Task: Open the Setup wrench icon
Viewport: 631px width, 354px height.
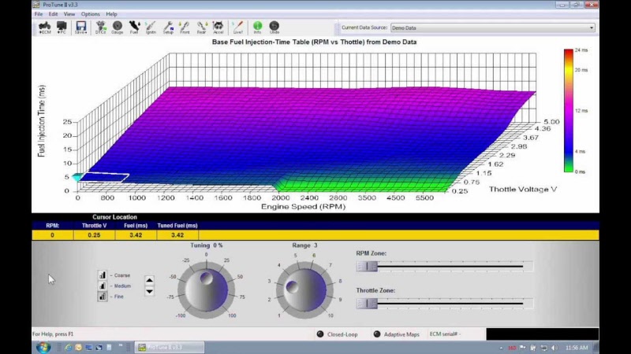Action: click(168, 27)
